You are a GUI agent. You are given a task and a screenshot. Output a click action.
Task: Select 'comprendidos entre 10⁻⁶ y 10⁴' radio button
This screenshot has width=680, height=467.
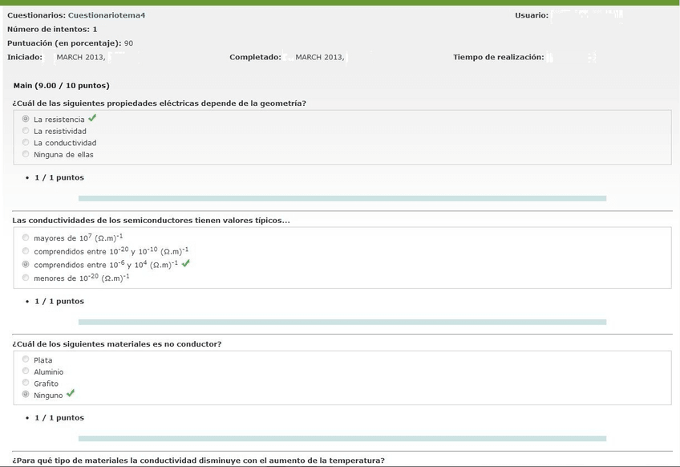(x=26, y=264)
